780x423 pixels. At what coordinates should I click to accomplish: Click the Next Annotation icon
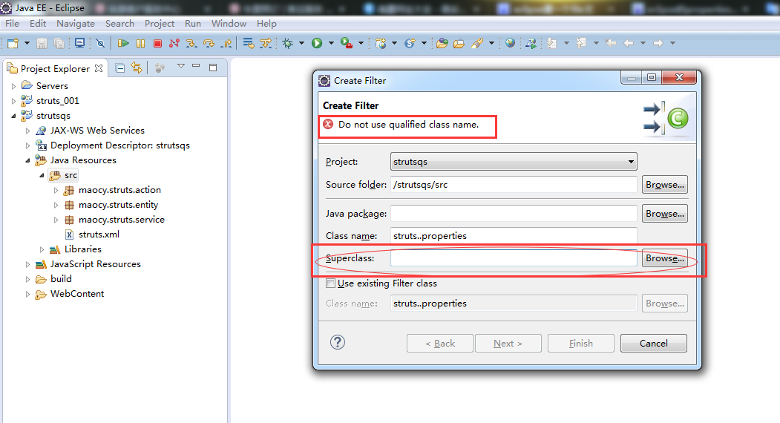551,43
